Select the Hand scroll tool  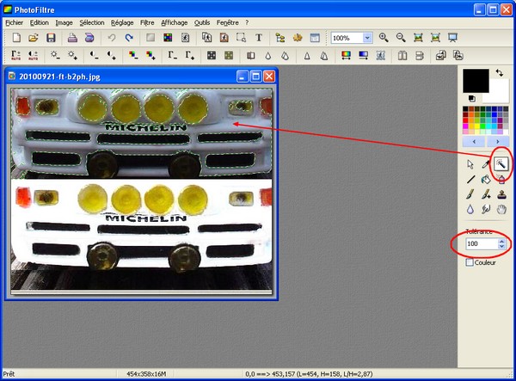(501, 209)
